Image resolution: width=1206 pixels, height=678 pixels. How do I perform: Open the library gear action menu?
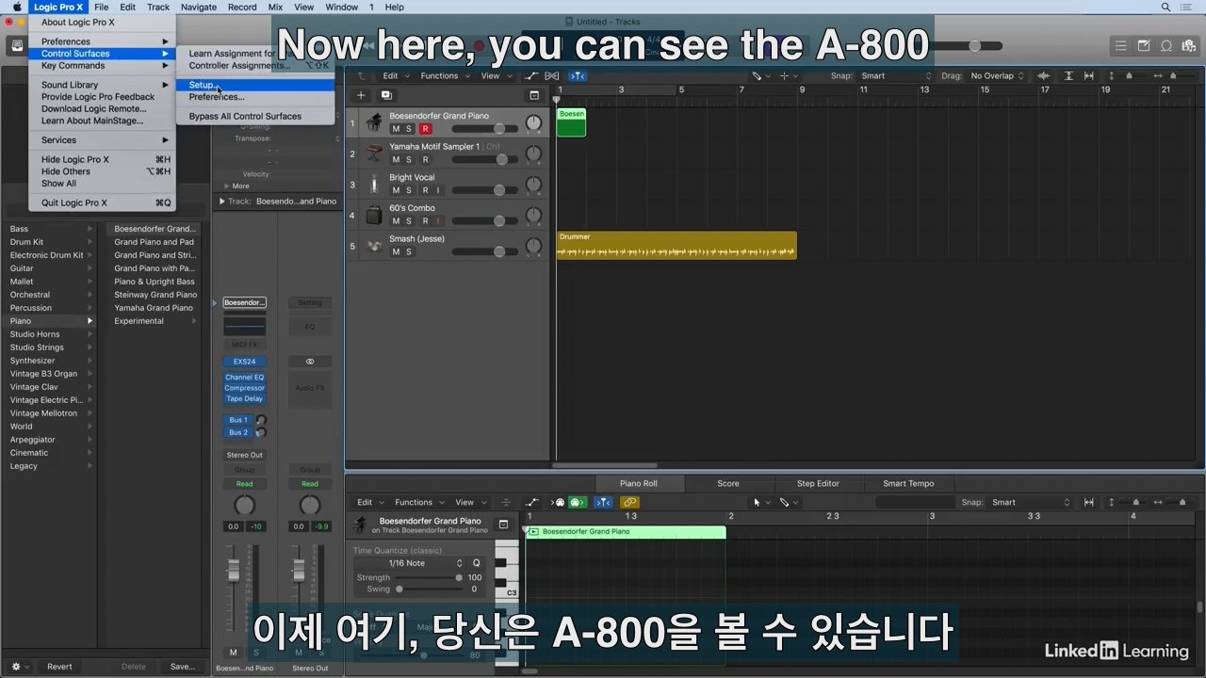point(18,667)
